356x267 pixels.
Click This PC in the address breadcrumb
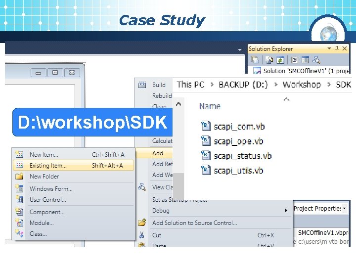tap(190, 85)
